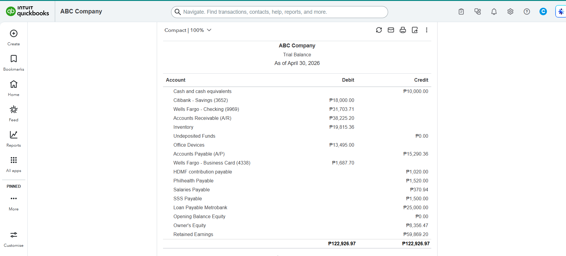Open report more options kebab menu
The height and width of the screenshot is (256, 566).
[427, 30]
